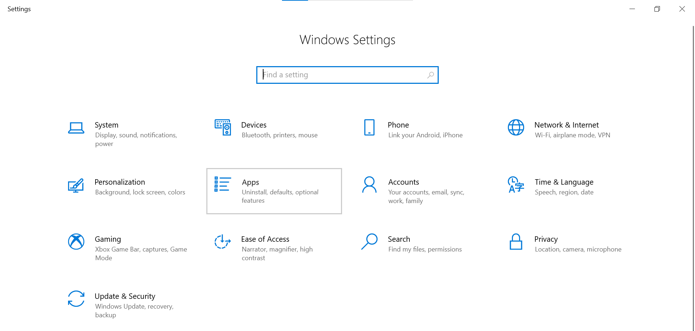Minimize the Settings window
Screen dimensions: 695x331
pos(632,9)
